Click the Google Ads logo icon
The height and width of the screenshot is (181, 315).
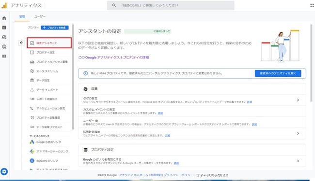click(x=32, y=142)
